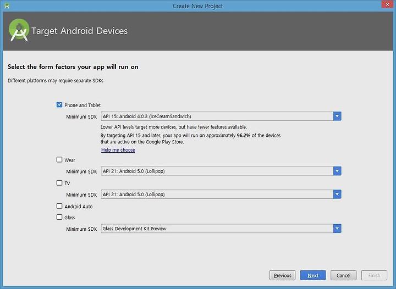Open the Help me choose link

click(118, 150)
